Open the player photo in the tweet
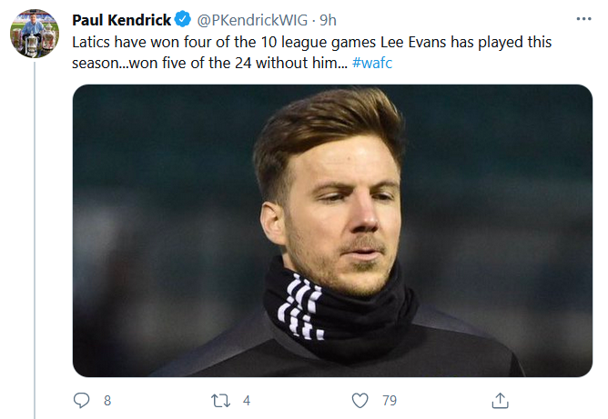The image size is (608, 419). click(332, 230)
